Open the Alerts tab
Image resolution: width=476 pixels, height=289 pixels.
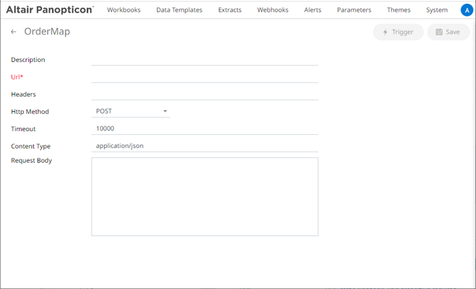[313, 10]
